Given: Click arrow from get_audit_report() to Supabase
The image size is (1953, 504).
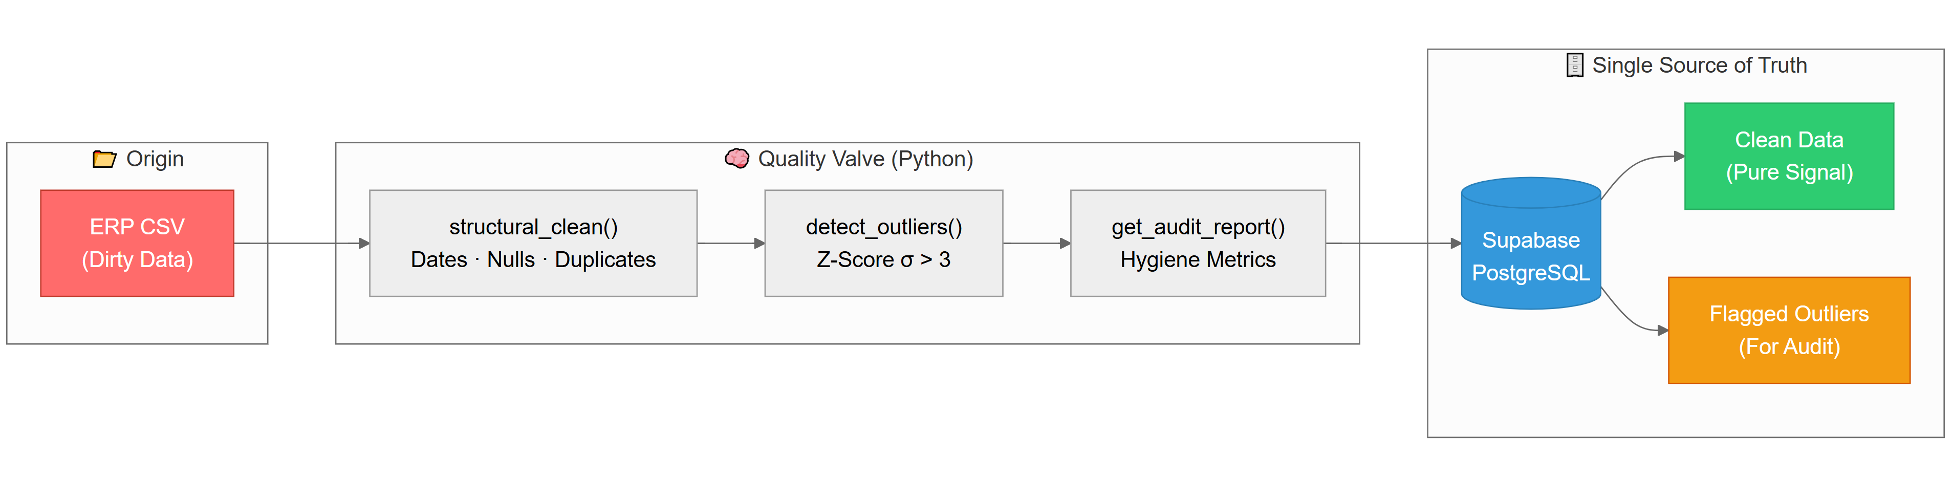Looking at the screenshot, I should (x=1394, y=243).
